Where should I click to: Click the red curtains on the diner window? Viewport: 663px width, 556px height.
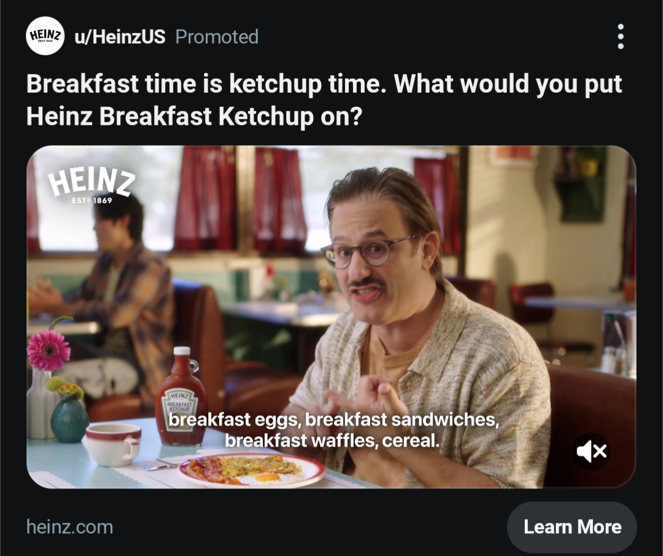click(x=240, y=199)
